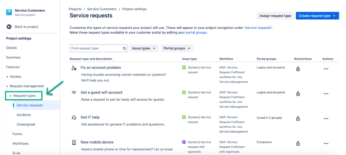Click the Back to project arrow icon
The width and height of the screenshot is (346, 155).
click(x=9, y=27)
